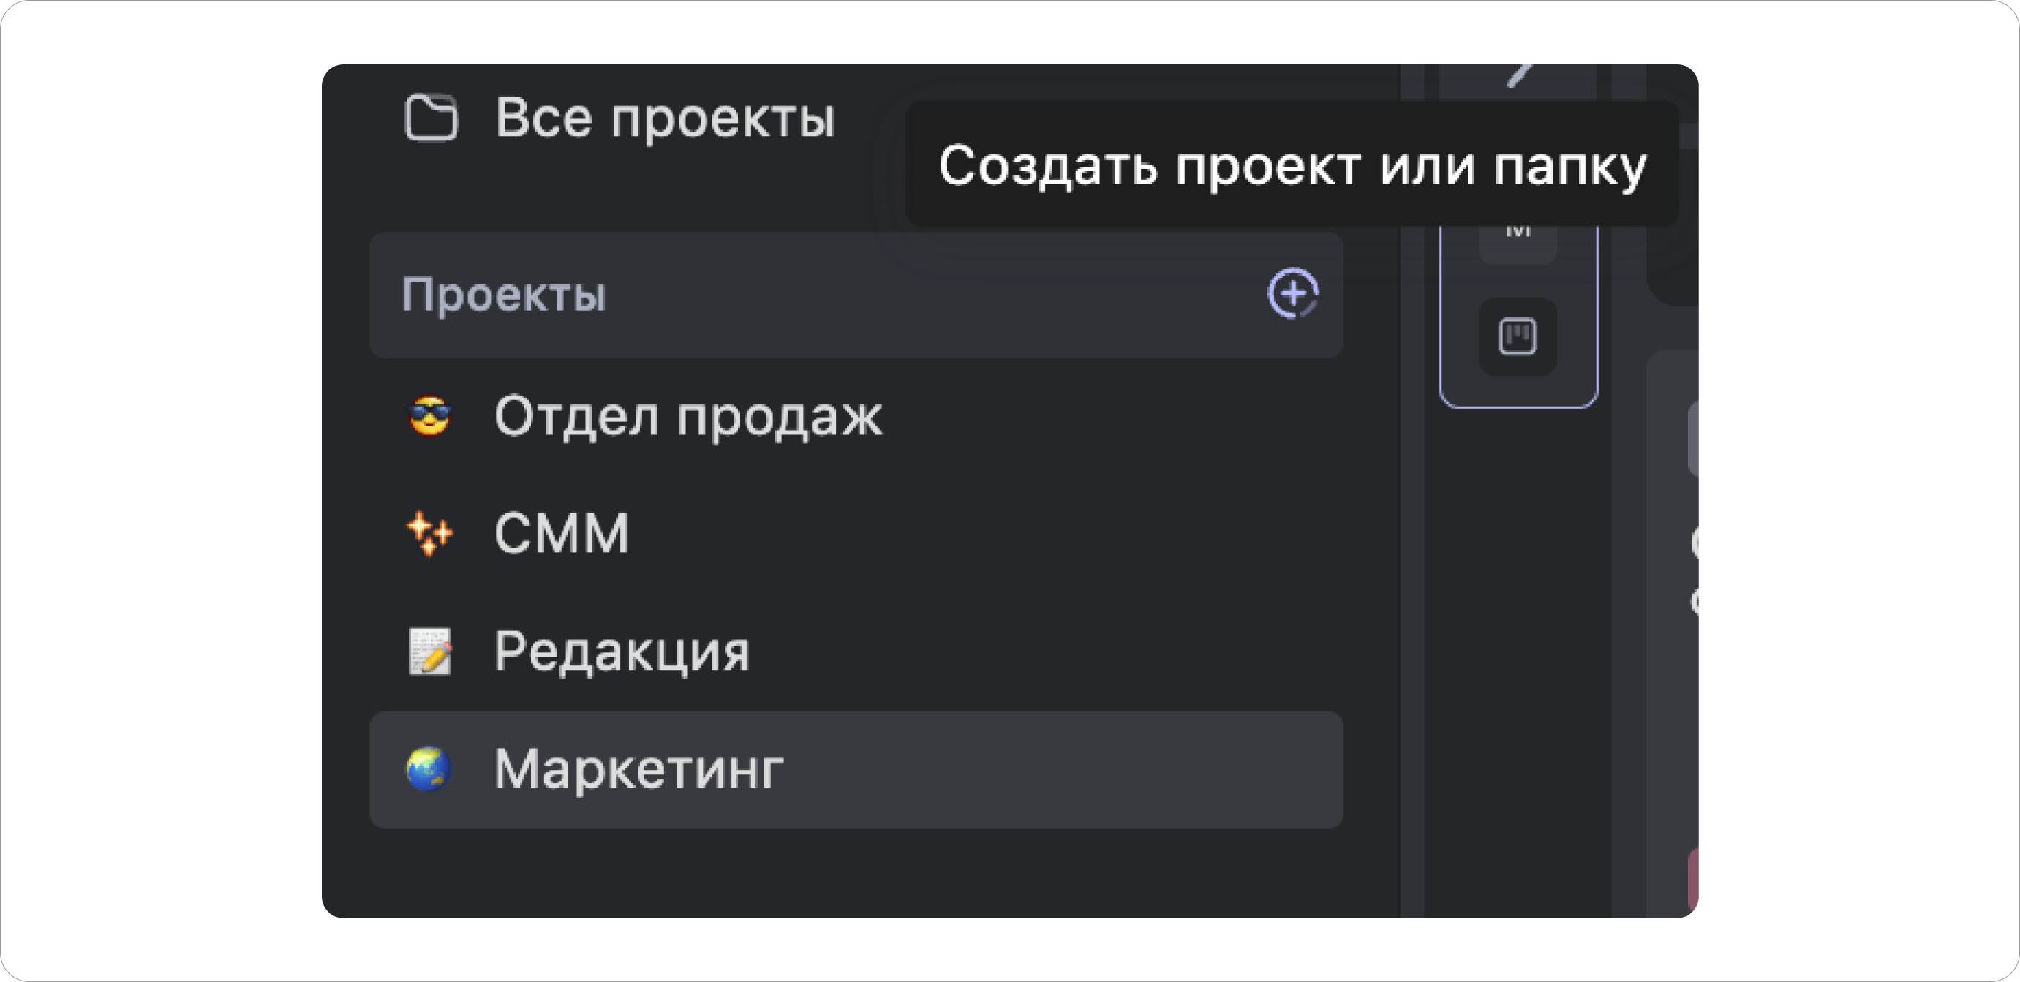Viewport: 2020px width, 982px height.
Task: Expand the "Проекты" section
Action: click(x=506, y=295)
